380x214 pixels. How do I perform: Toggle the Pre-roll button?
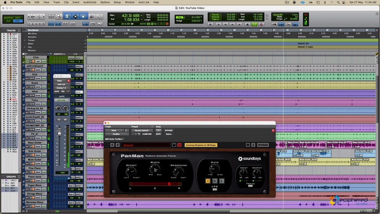pyautogui.click(x=215, y=15)
